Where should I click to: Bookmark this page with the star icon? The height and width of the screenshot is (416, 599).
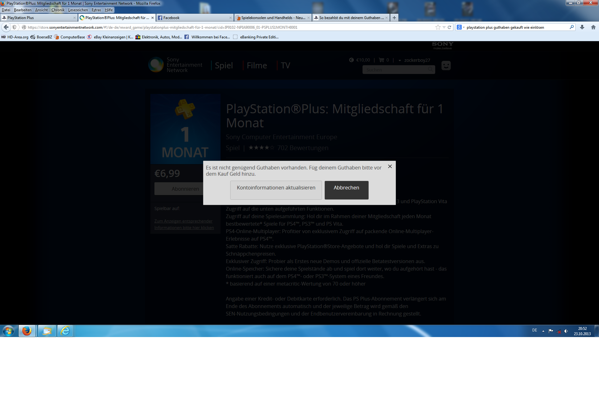(438, 27)
